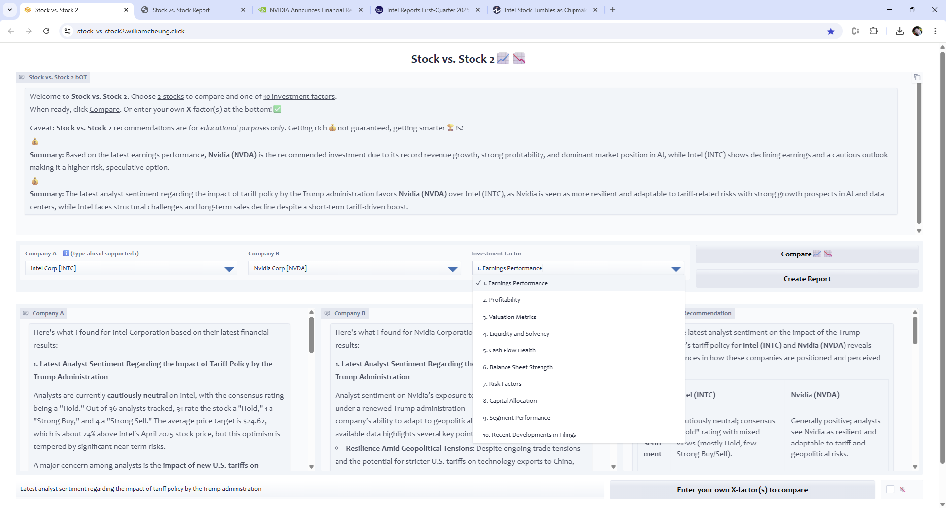Close the Stock vs. Stock Report tab
The width and height of the screenshot is (946, 508).
tap(243, 10)
